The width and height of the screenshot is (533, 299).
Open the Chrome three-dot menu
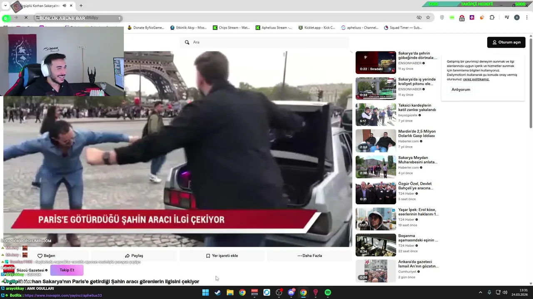(x=527, y=17)
